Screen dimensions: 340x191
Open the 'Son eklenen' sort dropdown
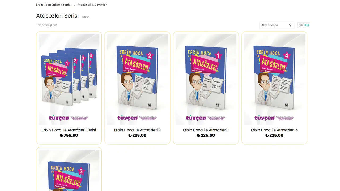(x=277, y=25)
